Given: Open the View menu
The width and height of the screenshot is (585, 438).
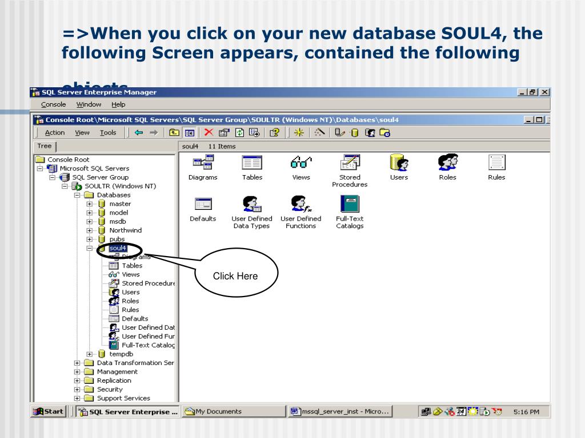Looking at the screenshot, I should (82, 132).
